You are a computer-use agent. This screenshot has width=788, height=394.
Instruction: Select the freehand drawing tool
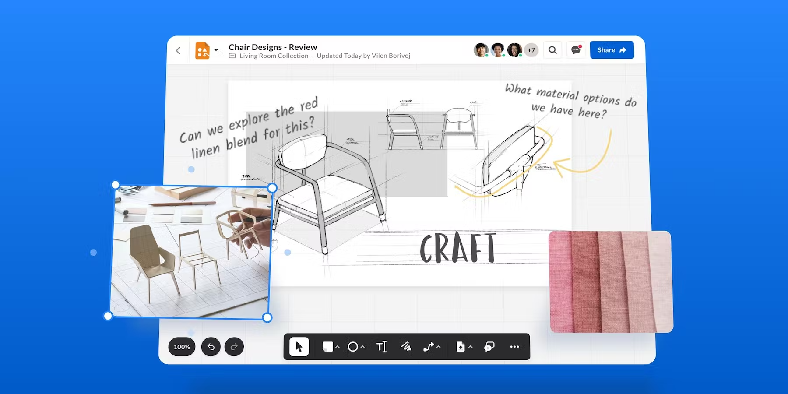[406, 347]
